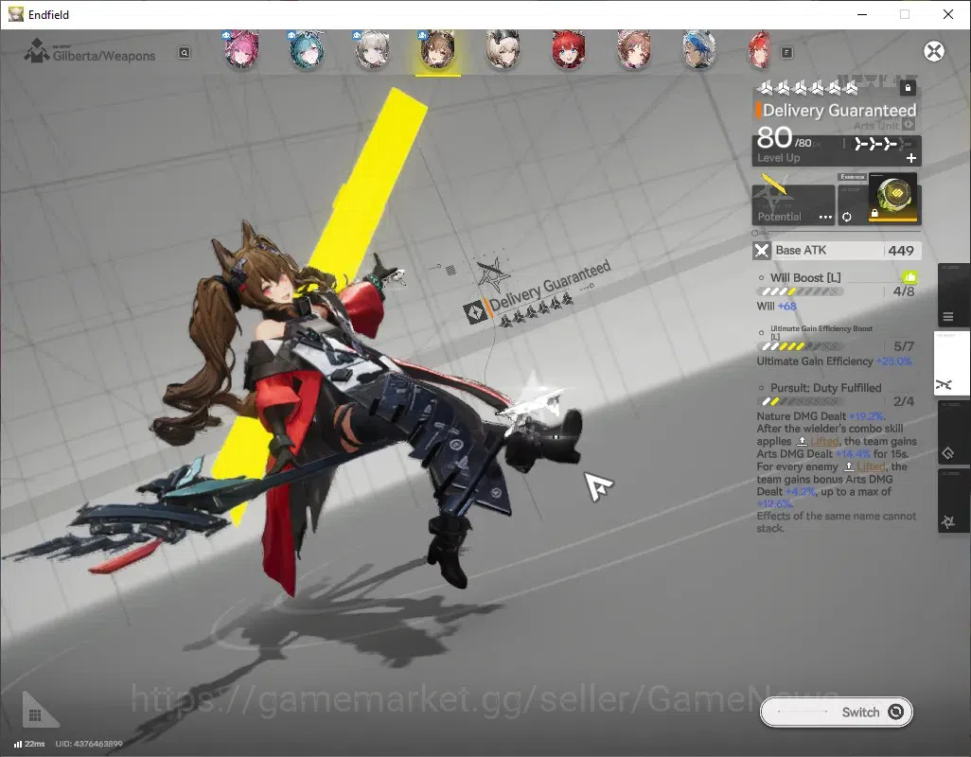971x757 pixels.
Task: Click the E next-operator key icon
Action: point(786,53)
